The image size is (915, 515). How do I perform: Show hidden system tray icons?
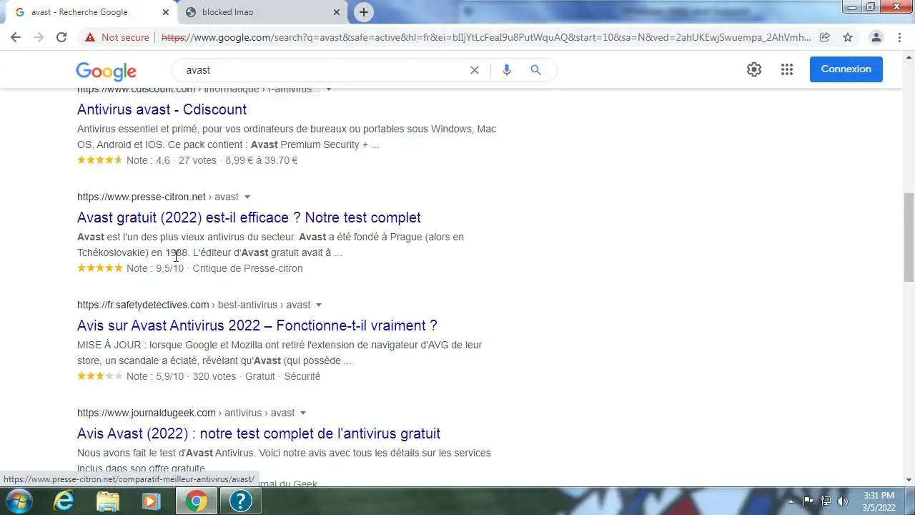point(791,501)
